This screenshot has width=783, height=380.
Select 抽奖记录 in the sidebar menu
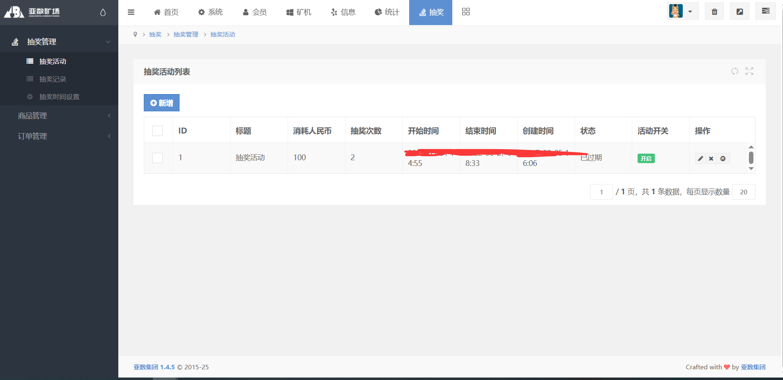53,79
